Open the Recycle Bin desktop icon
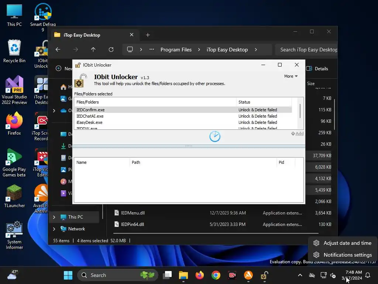This screenshot has height=284, width=378. pos(14,51)
